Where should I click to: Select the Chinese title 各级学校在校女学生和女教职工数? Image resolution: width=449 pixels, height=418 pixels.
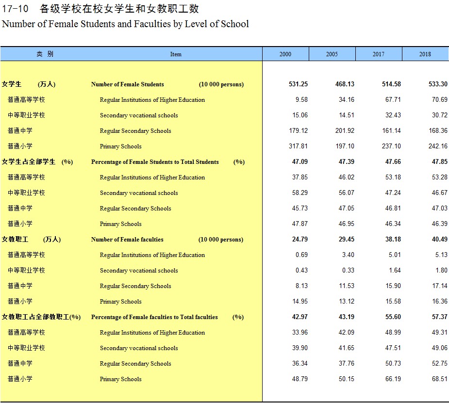click(119, 9)
